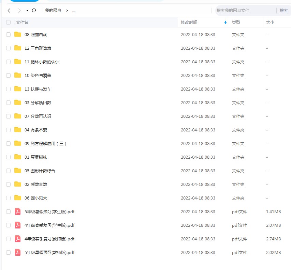291x270 pixels.
Task: Click PDF icon of 4年级春季复习(教师版).pdf
Action: click(18, 239)
